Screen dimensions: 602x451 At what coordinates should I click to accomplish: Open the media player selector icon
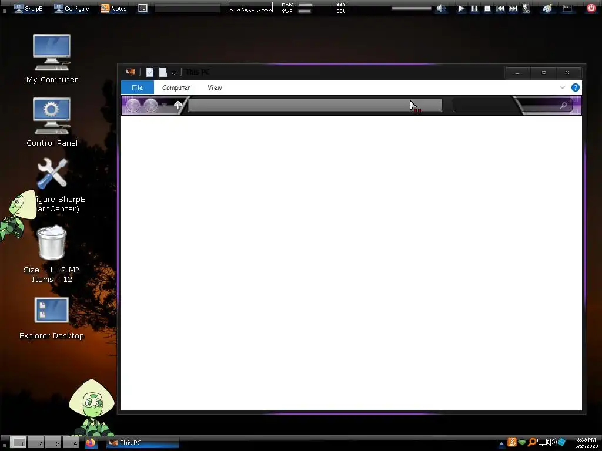[526, 8]
